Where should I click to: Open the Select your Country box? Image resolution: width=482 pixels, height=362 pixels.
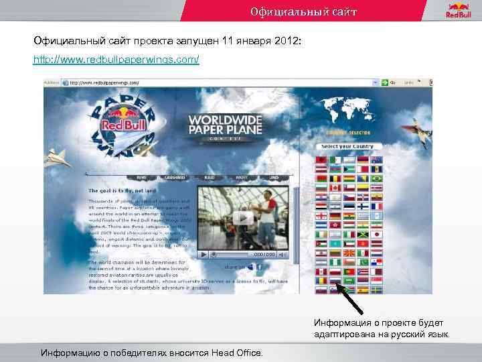pyautogui.click(x=348, y=147)
